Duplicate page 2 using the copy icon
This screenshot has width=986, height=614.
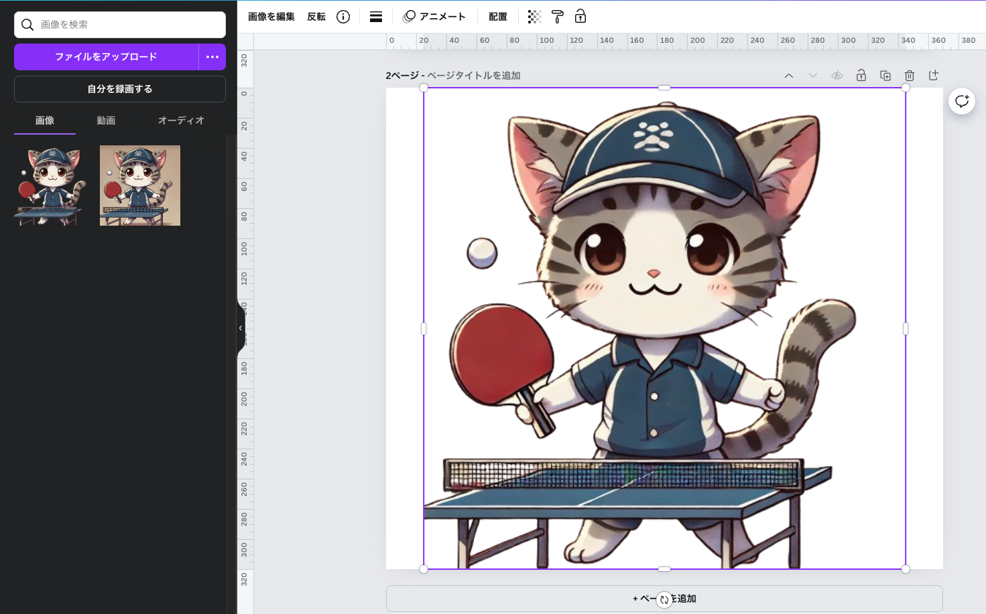pos(885,76)
